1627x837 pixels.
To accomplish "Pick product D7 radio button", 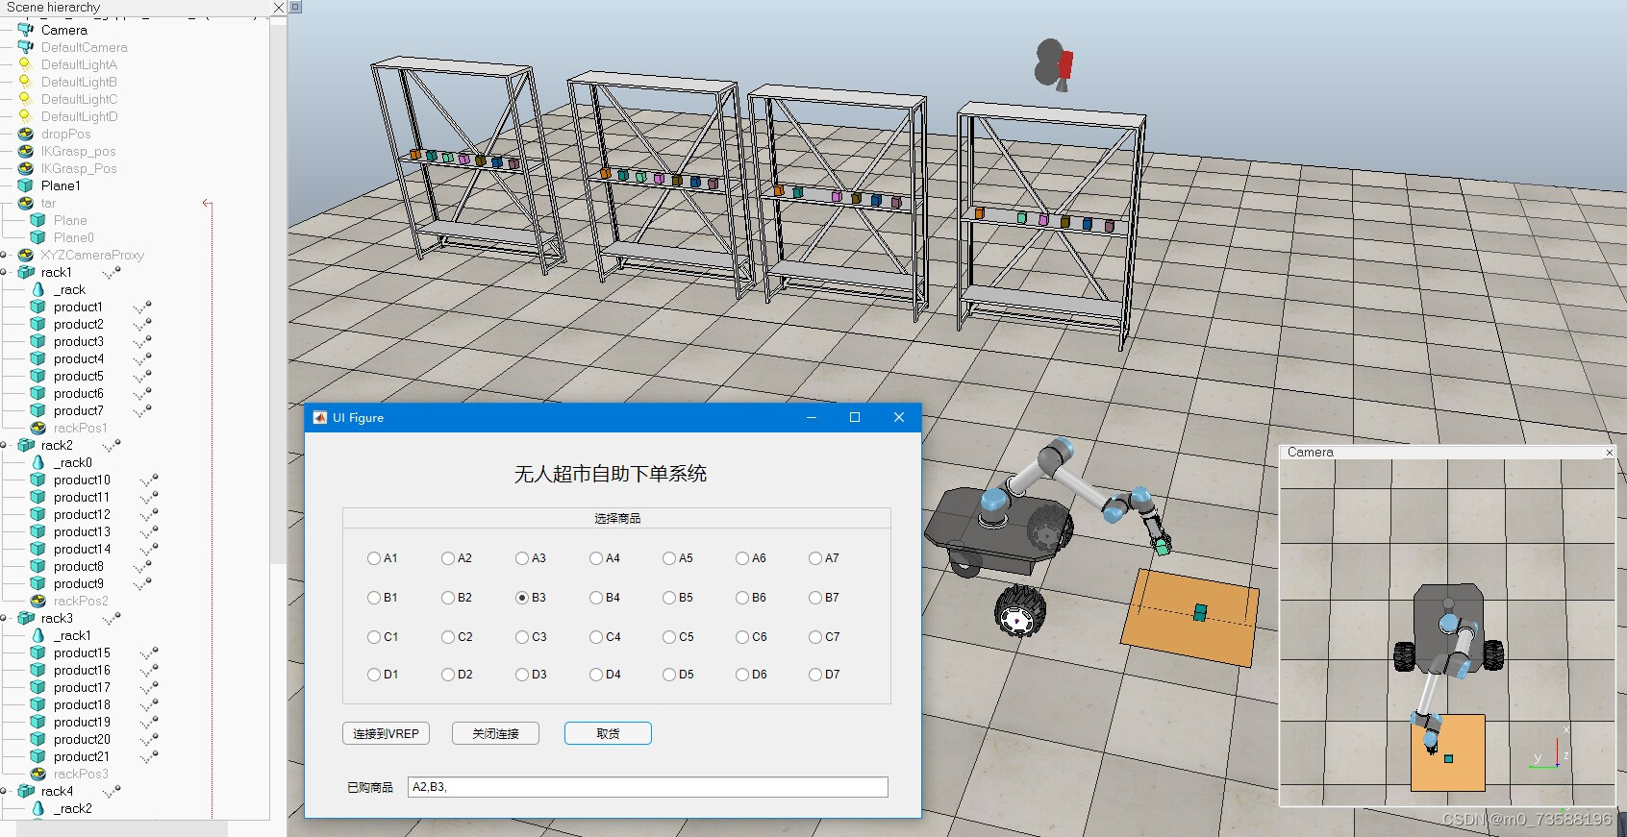I will [815, 675].
